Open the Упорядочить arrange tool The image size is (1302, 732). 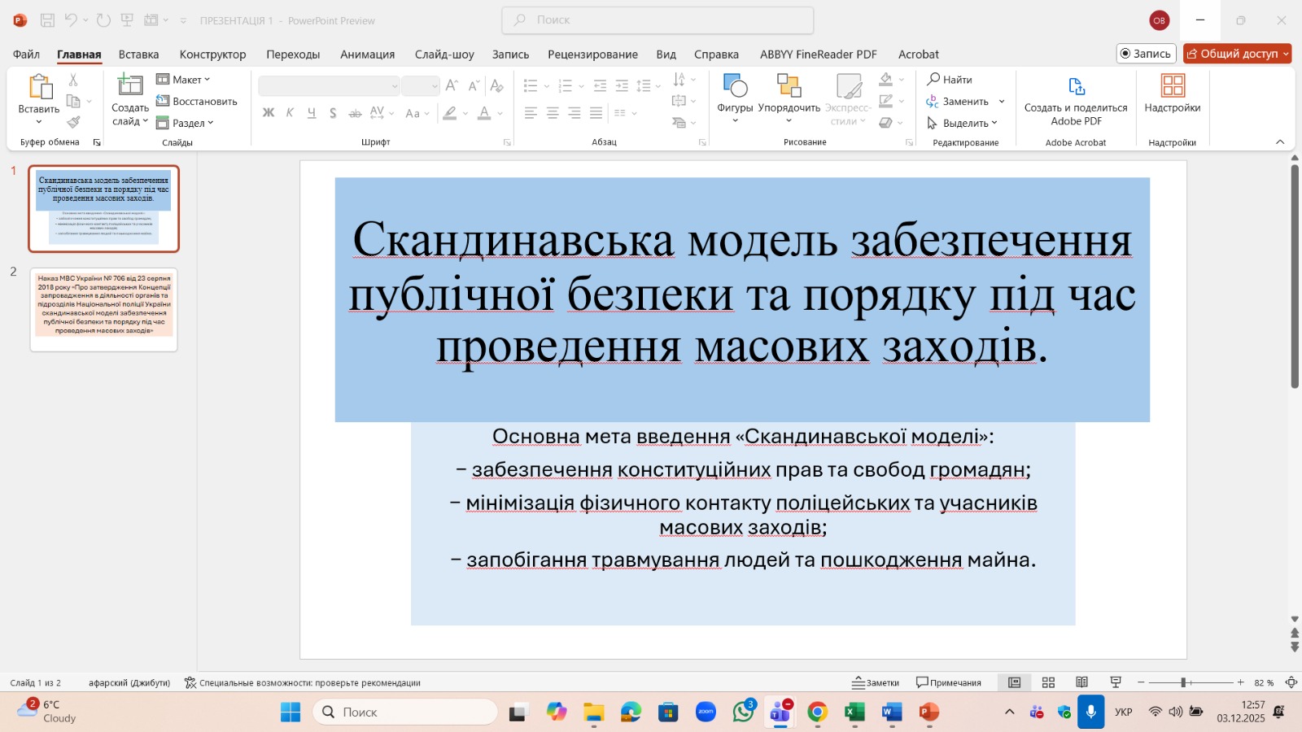pyautogui.click(x=789, y=86)
